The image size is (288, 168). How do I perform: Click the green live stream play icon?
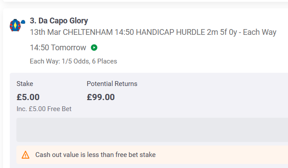[94, 48]
